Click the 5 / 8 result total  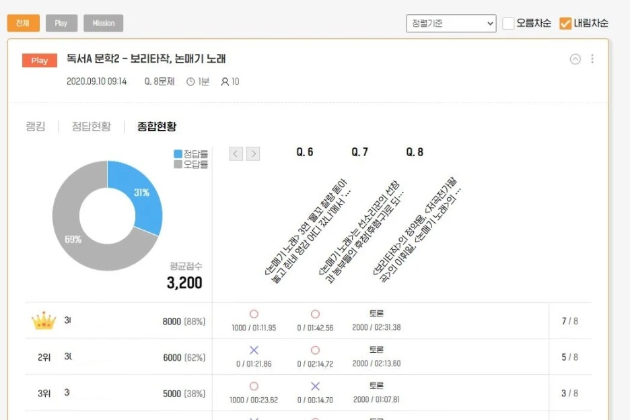[x=569, y=357]
